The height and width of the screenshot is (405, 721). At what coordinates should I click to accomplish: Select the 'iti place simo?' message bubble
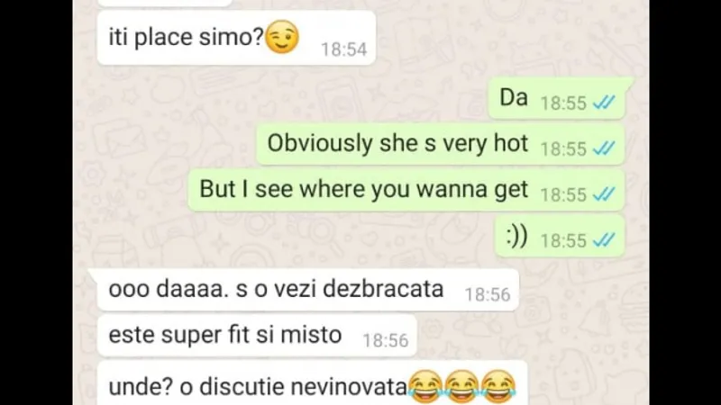[x=236, y=38]
